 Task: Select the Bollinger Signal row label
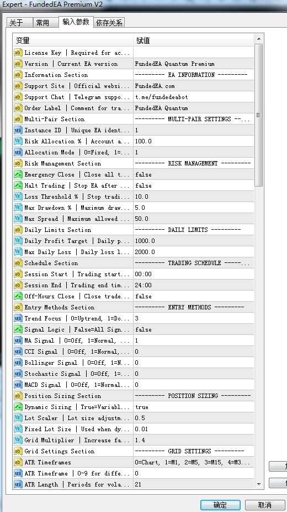point(77,363)
